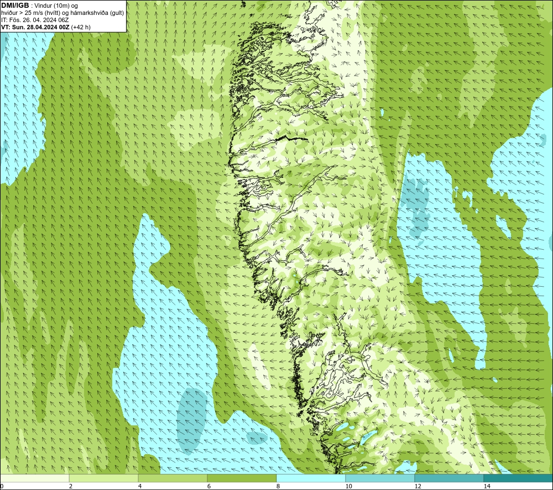The width and height of the screenshot is (553, 490).
Task: Click the scale label '12'
Action: (x=418, y=486)
